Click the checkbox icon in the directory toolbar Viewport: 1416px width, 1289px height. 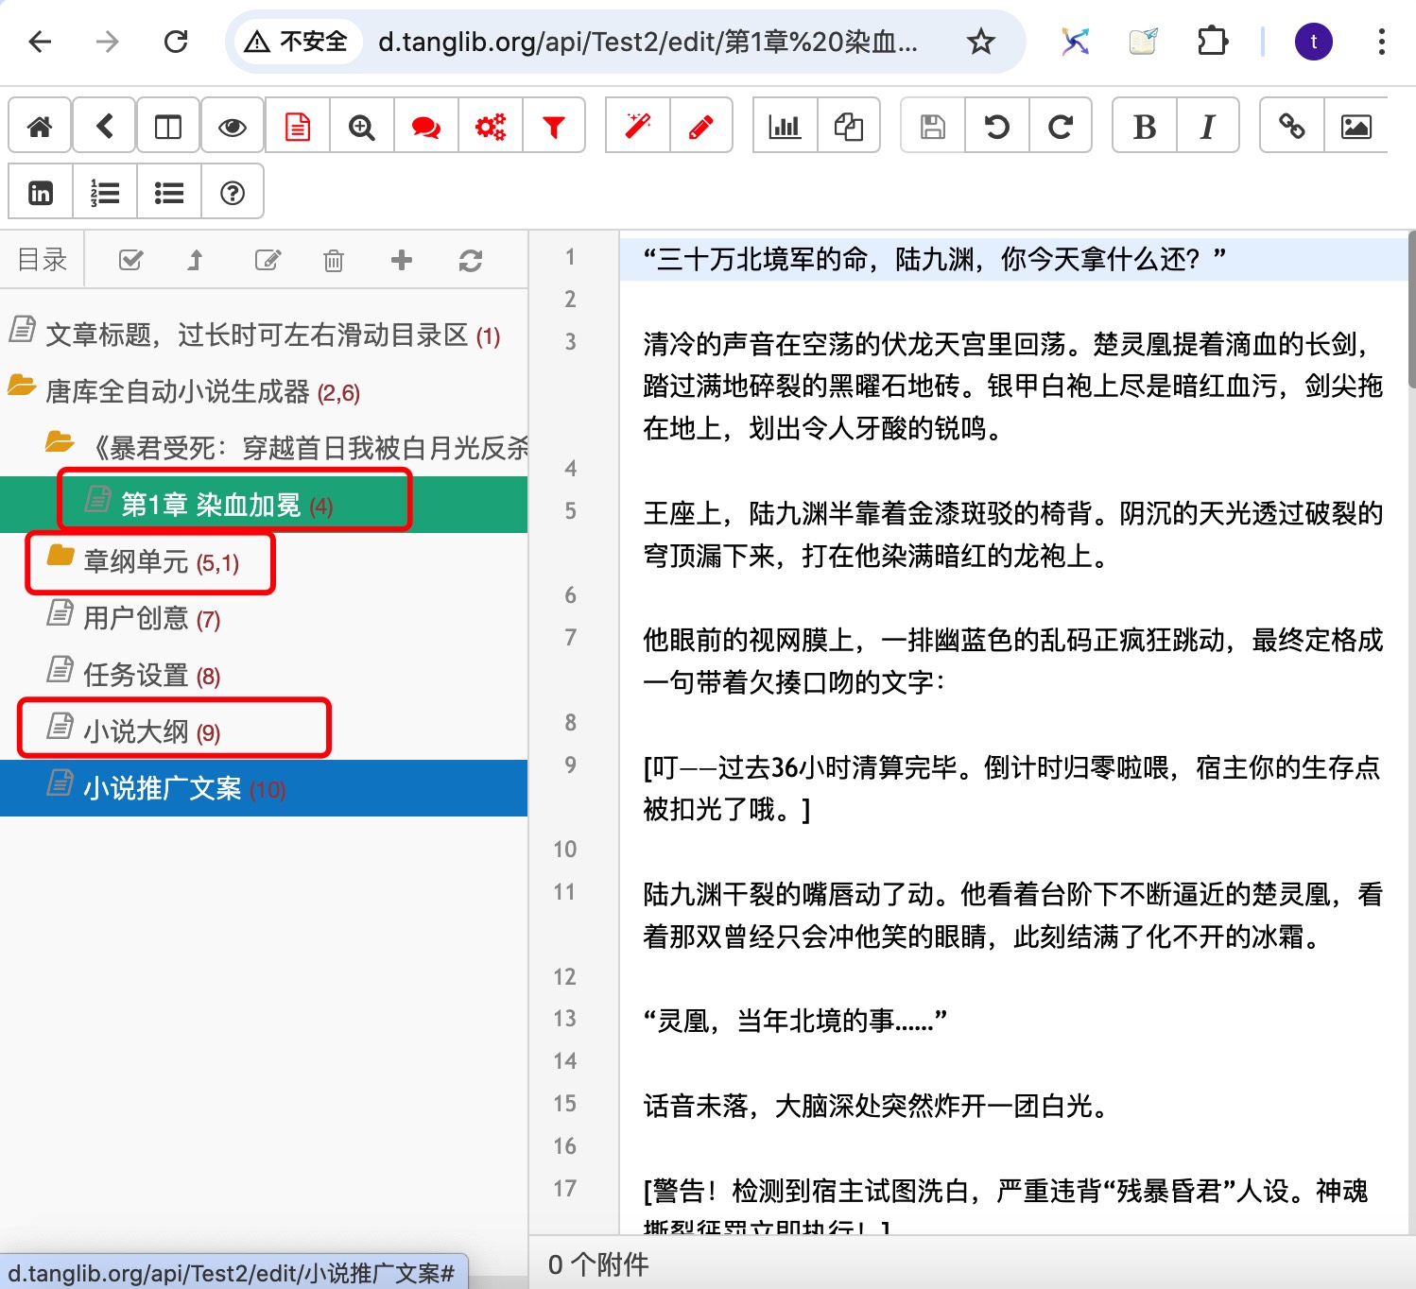(x=130, y=260)
